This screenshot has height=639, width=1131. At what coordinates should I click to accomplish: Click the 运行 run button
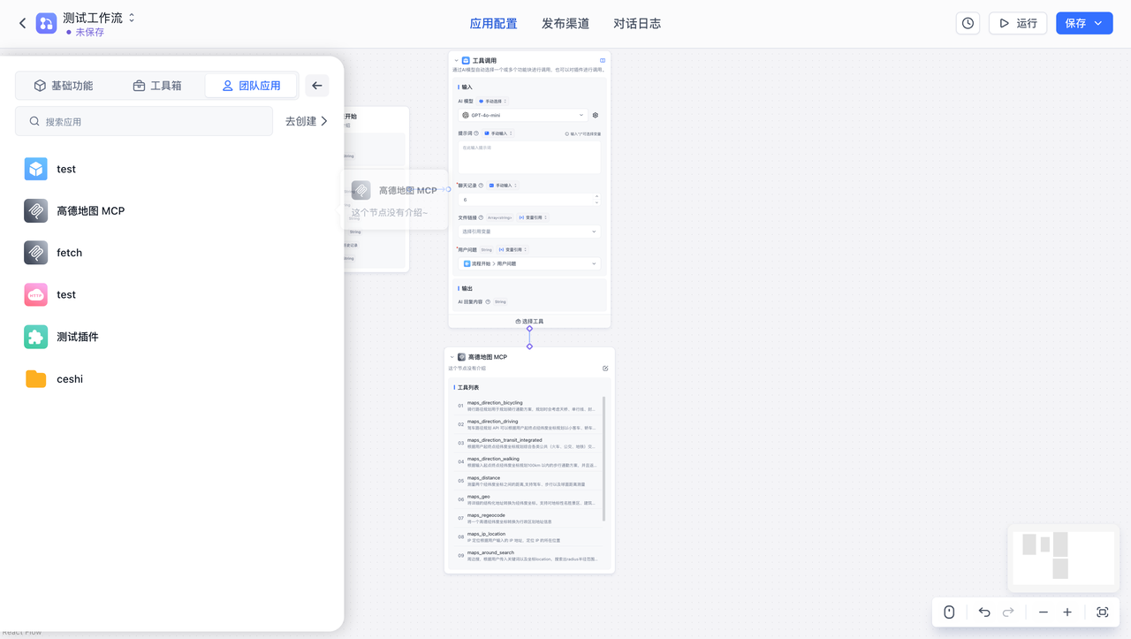pos(1017,23)
